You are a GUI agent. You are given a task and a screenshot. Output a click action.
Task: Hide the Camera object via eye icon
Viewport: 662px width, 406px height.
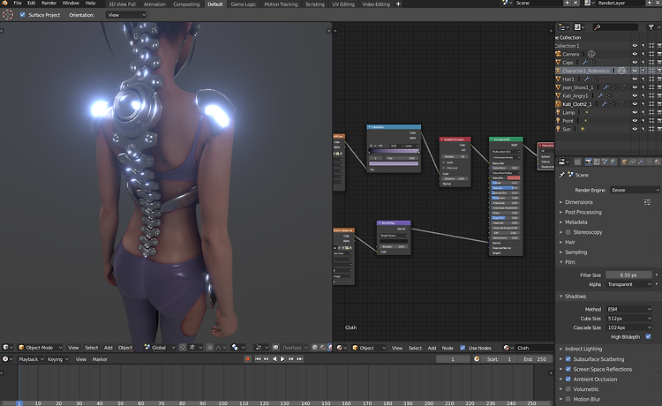(x=635, y=54)
